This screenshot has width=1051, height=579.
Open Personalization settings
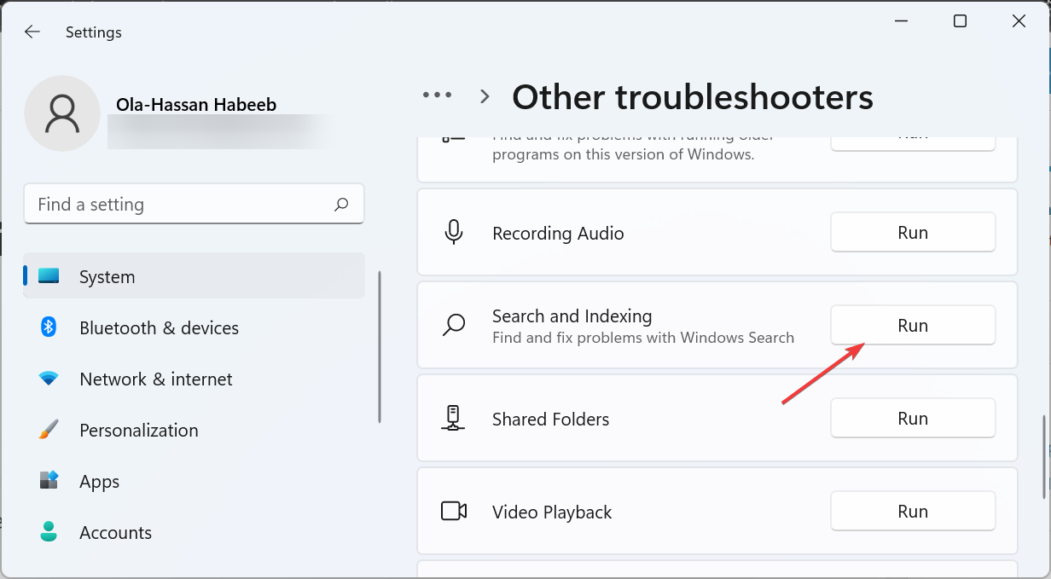[194, 430]
